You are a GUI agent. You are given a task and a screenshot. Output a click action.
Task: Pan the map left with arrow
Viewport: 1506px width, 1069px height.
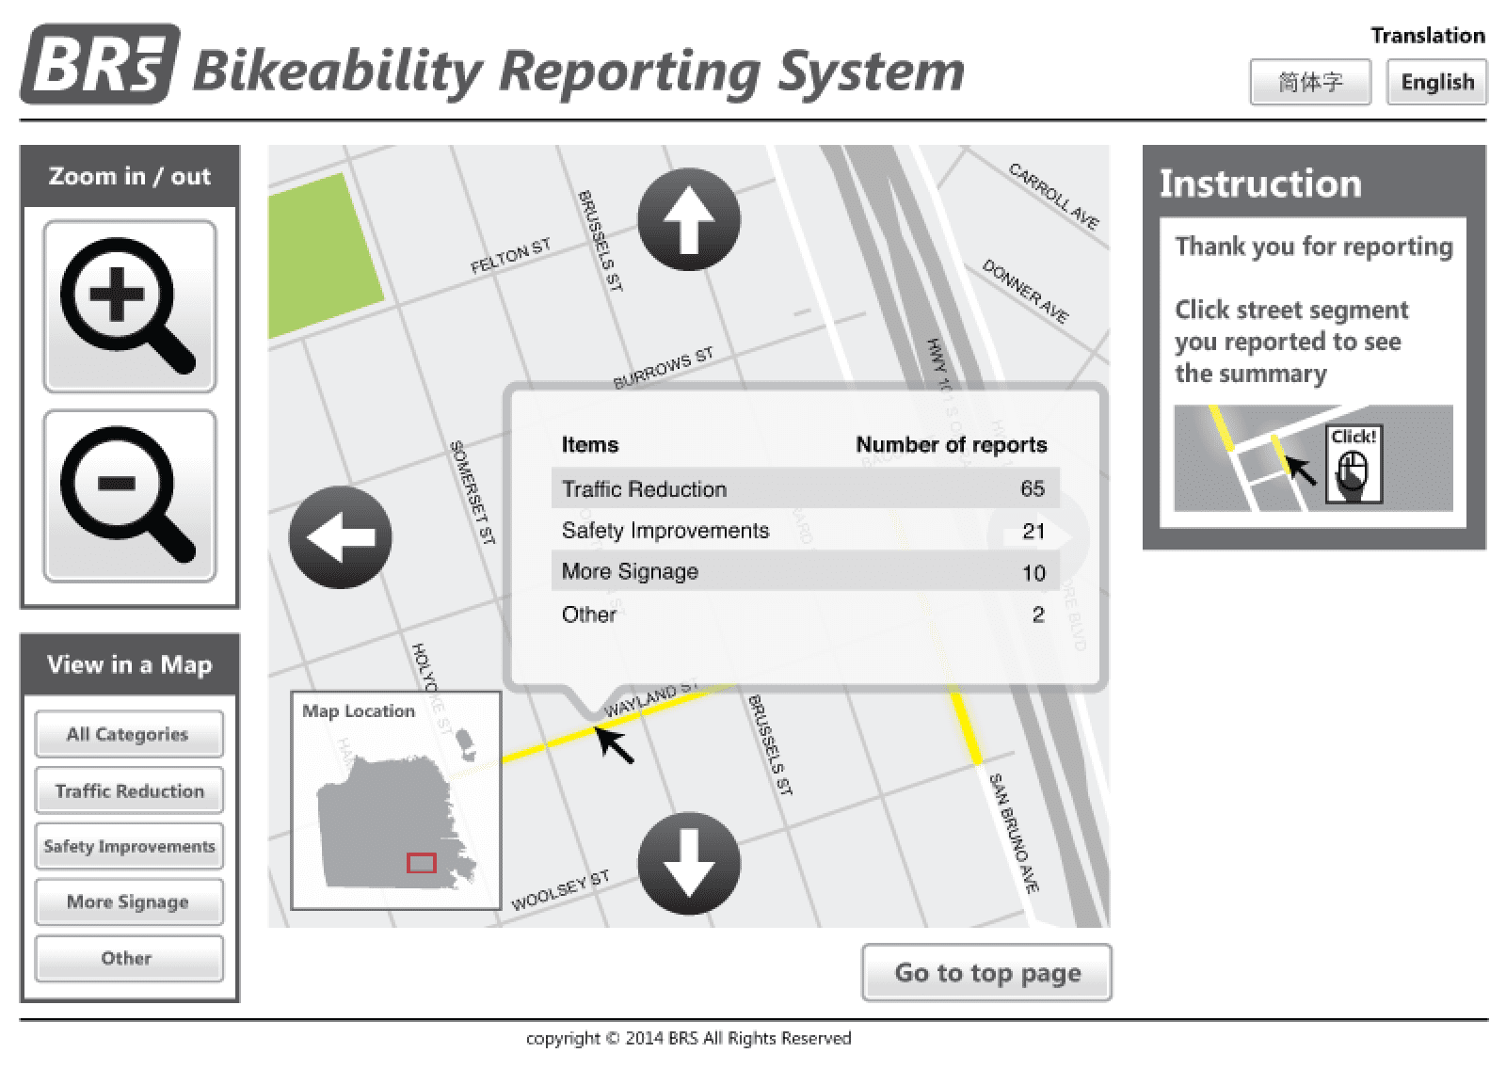[341, 537]
